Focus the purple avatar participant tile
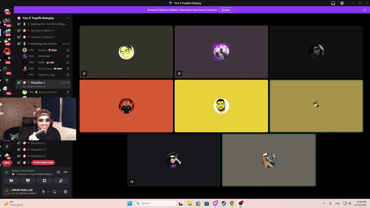The image size is (370, 208). 221,52
